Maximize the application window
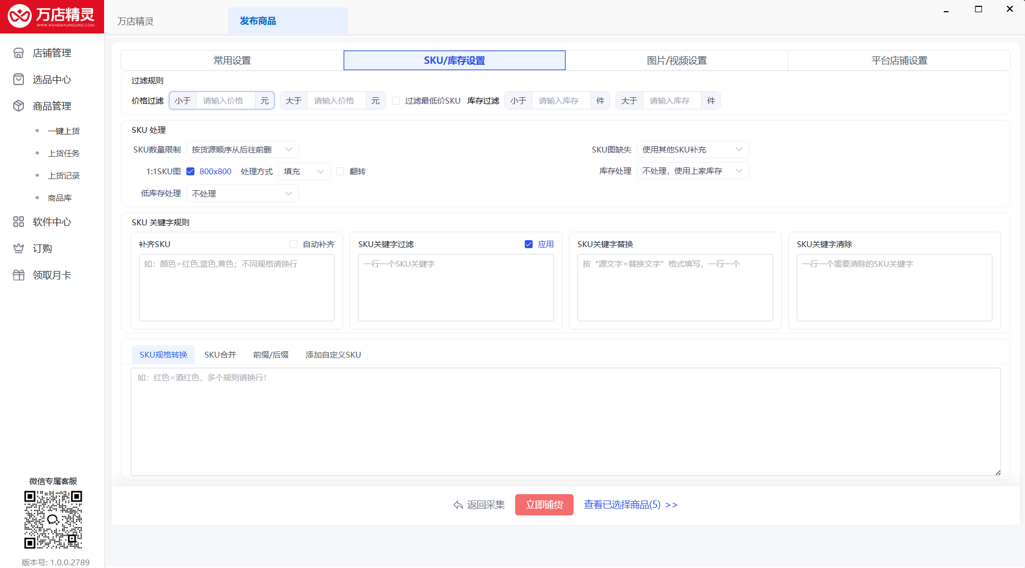The width and height of the screenshot is (1025, 568). (x=978, y=9)
